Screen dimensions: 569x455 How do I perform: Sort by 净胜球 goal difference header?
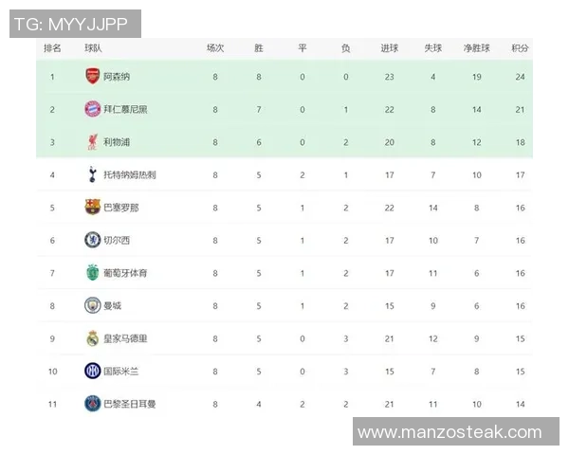pyautogui.click(x=476, y=47)
